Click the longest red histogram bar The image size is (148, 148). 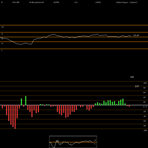coord(15,117)
